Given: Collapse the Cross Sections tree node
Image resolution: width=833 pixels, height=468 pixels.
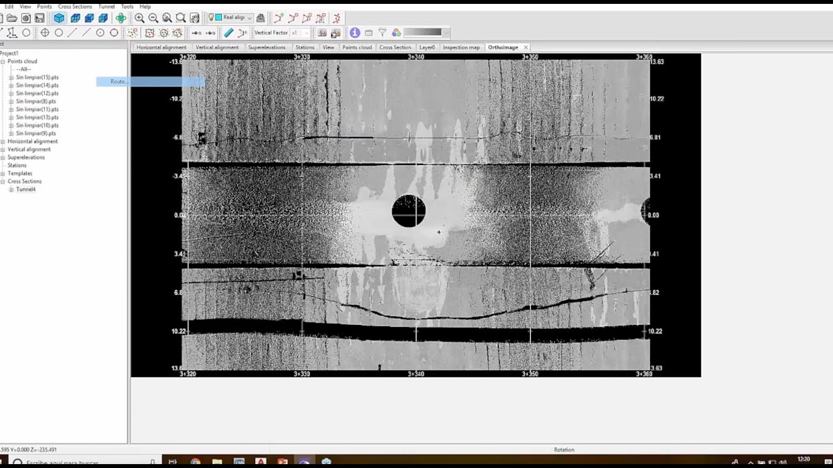Looking at the screenshot, I should [x=3, y=181].
